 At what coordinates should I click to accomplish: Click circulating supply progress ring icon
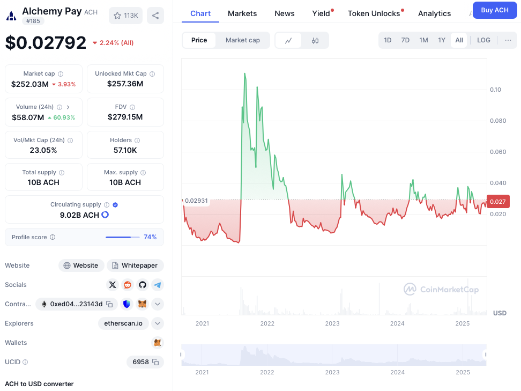[105, 215]
